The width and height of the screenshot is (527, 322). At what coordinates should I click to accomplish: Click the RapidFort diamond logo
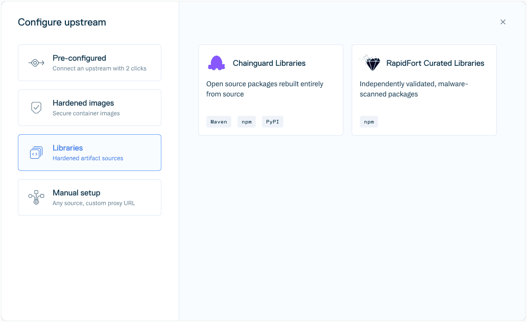click(x=370, y=63)
